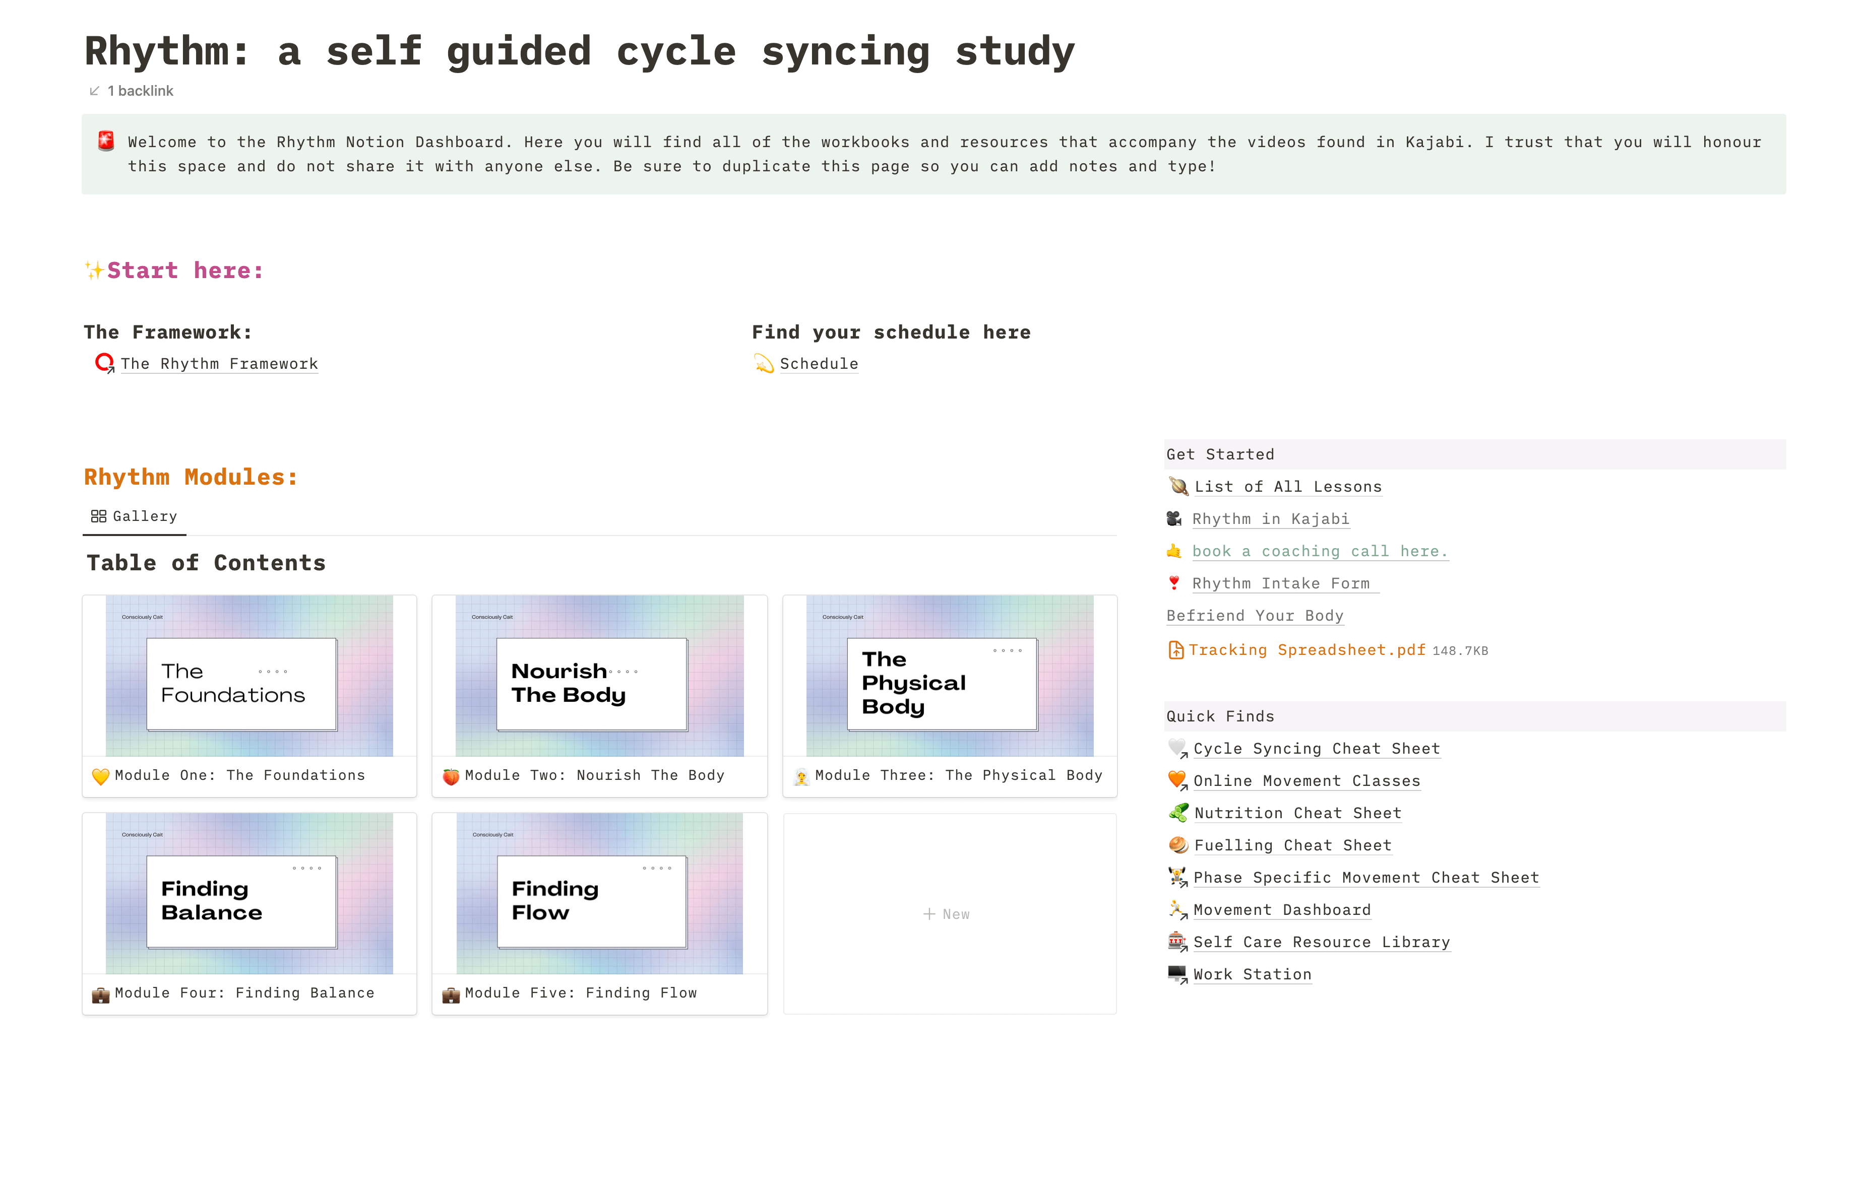Click the Schedule shooting star icon
The width and height of the screenshot is (1867, 1193).
[x=764, y=364]
